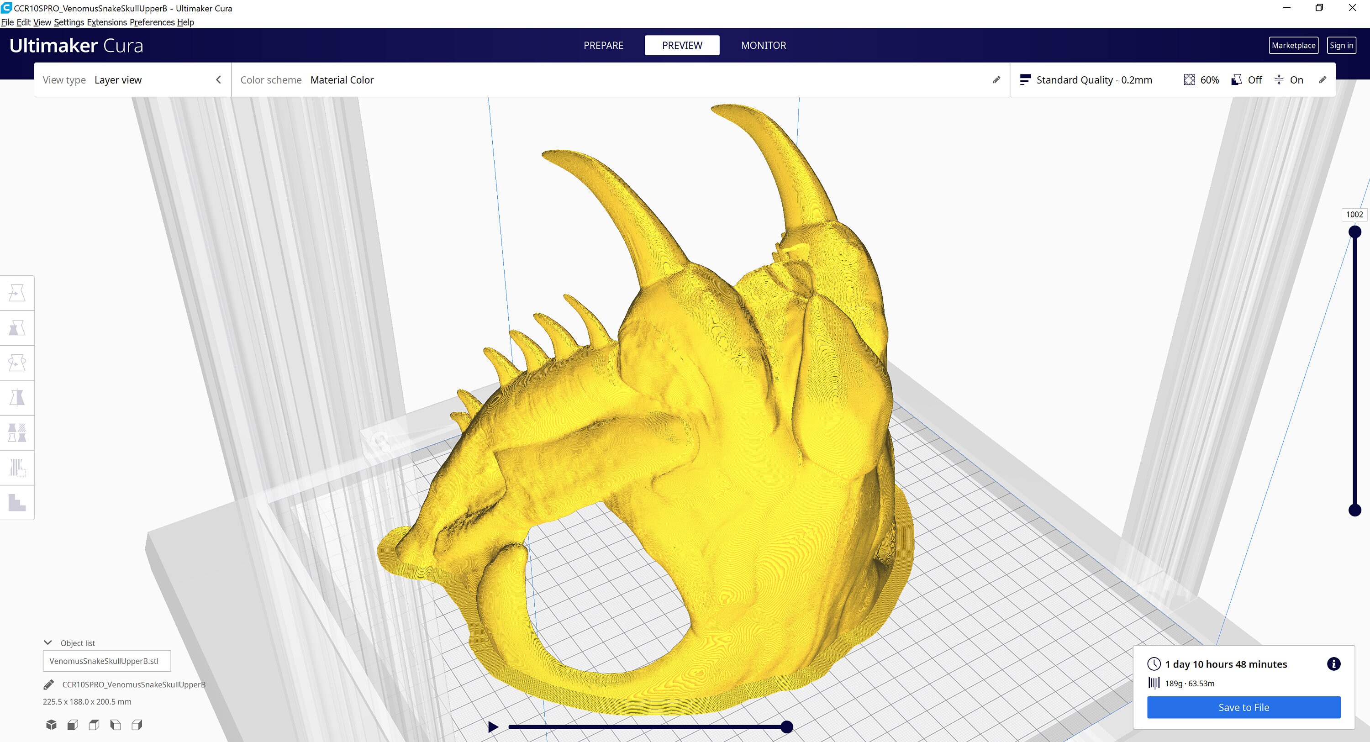
Task: Switch to the PREPARE tab
Action: 603,45
